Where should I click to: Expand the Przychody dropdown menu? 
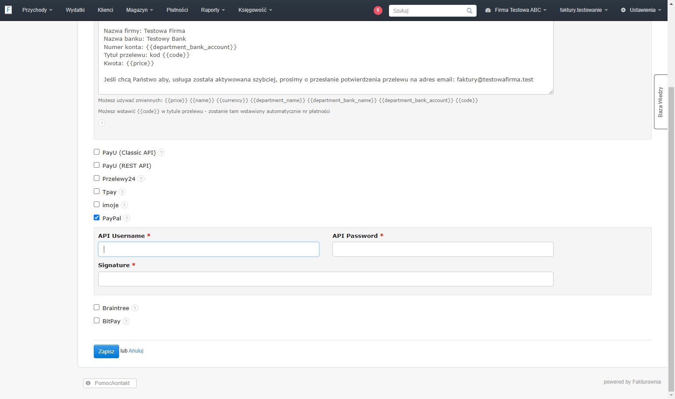[37, 10]
